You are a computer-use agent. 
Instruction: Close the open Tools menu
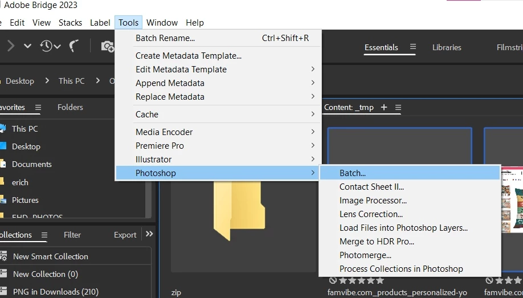point(128,23)
